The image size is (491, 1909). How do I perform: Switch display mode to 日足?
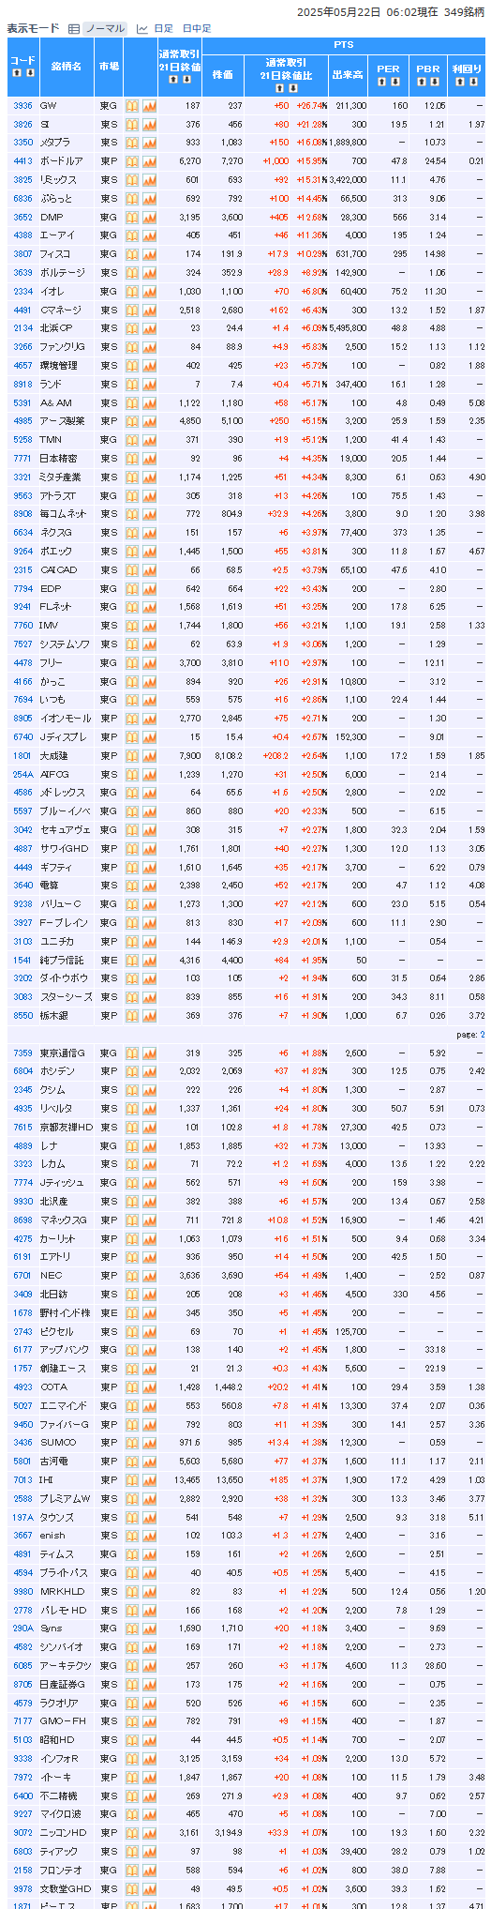pyautogui.click(x=163, y=29)
